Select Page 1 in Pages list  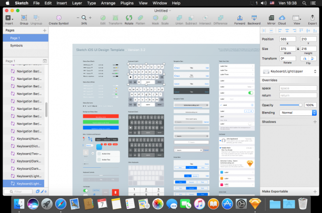(x=25, y=38)
